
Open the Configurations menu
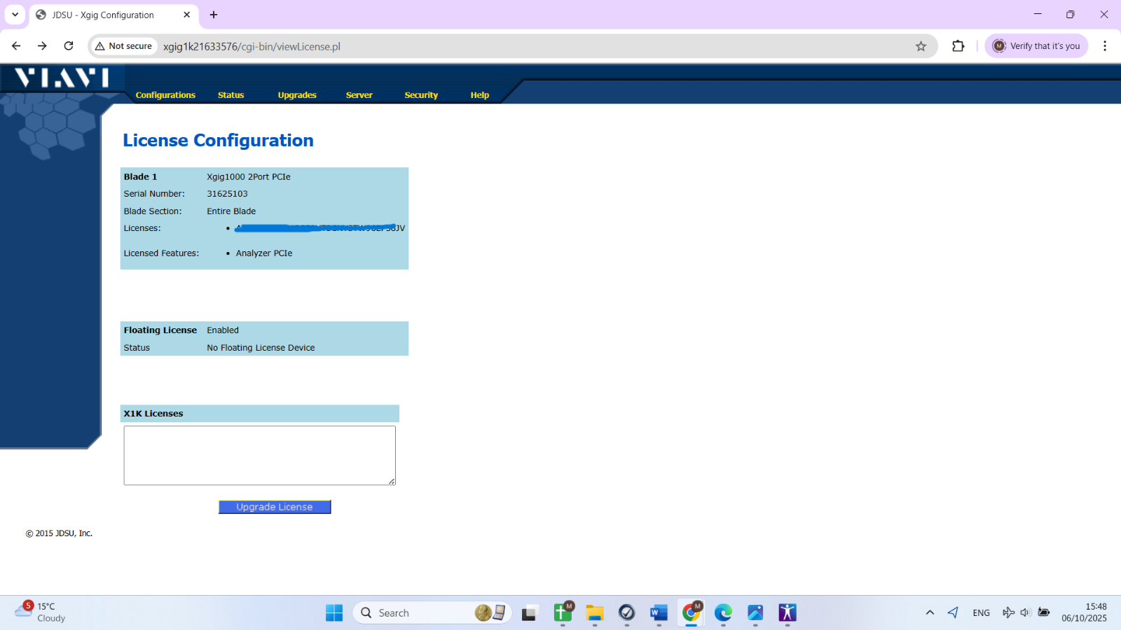165,95
